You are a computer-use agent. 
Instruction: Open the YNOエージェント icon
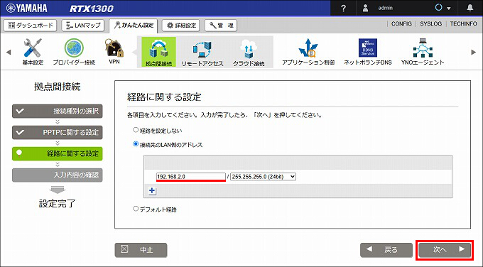(423, 48)
